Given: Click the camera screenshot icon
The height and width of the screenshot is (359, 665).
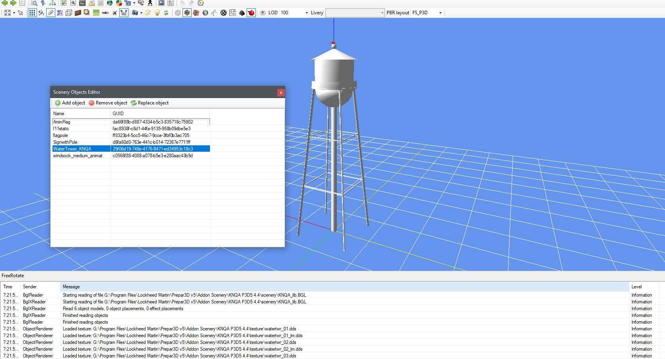Looking at the screenshot, I should click(135, 13).
